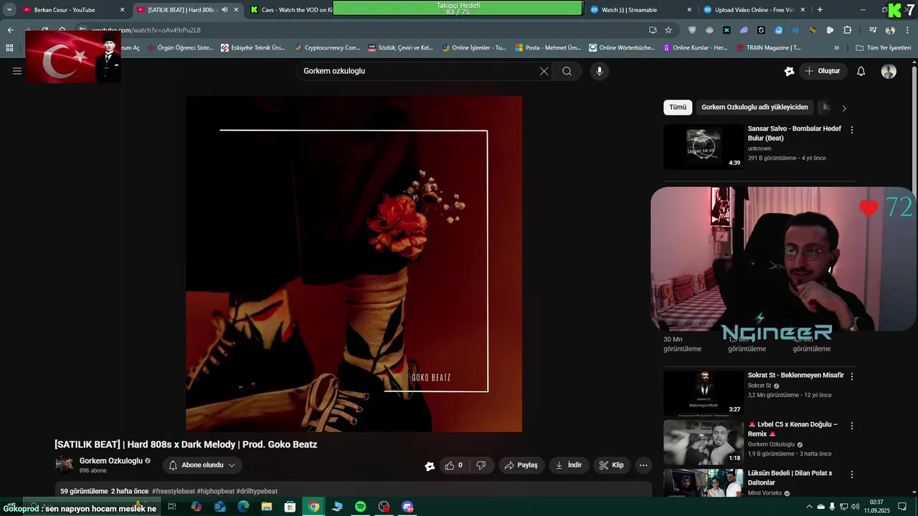Clear the YouTube search box text

(544, 71)
